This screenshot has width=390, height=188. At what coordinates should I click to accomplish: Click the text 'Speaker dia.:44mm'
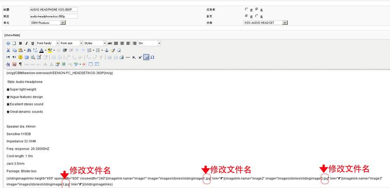(x=21, y=126)
